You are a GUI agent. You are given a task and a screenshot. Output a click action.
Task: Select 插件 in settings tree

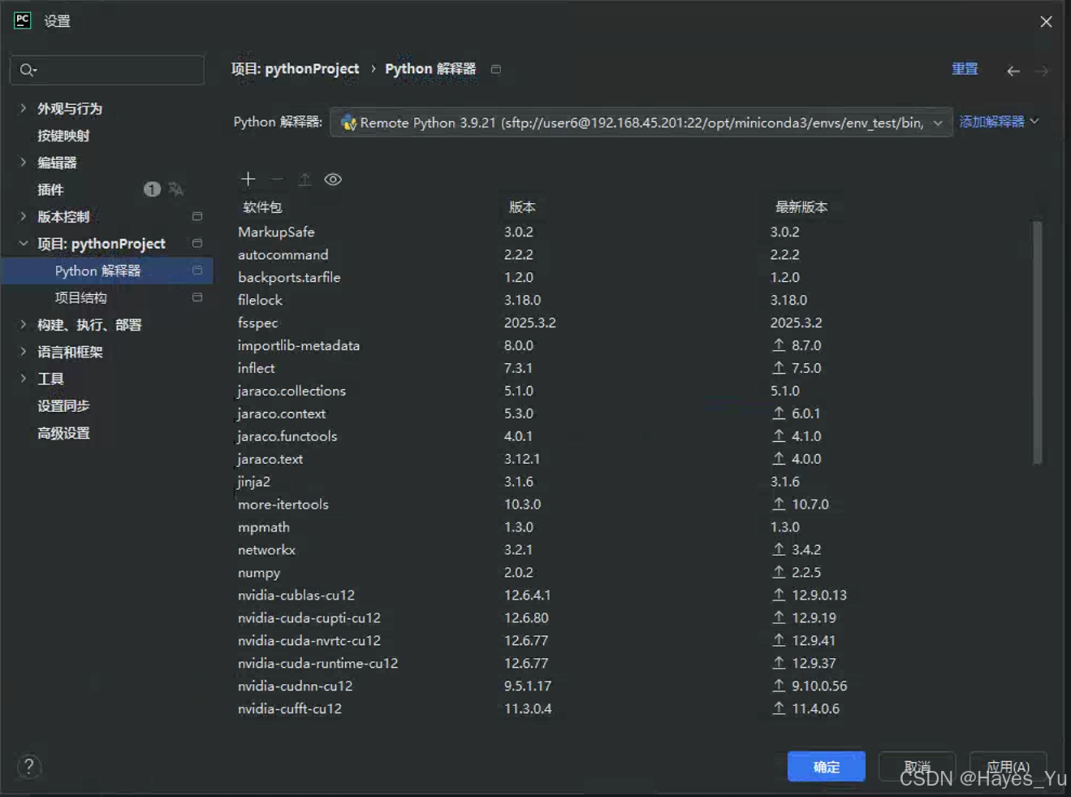point(50,189)
